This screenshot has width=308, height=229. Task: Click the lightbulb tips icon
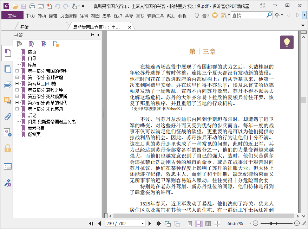point(287,42)
